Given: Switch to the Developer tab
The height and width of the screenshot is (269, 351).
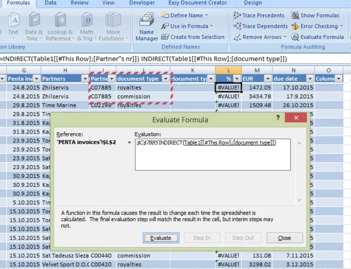Looking at the screenshot, I should pos(142,3).
